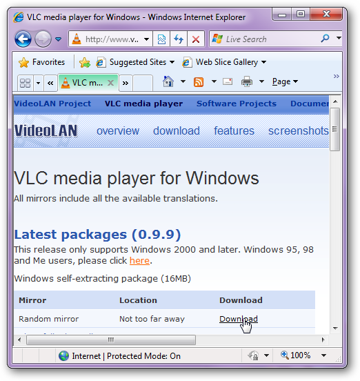Click the Refresh arrows icon

[x=179, y=39]
